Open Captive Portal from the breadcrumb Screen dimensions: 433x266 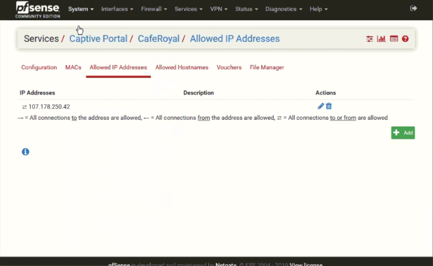[x=98, y=39]
